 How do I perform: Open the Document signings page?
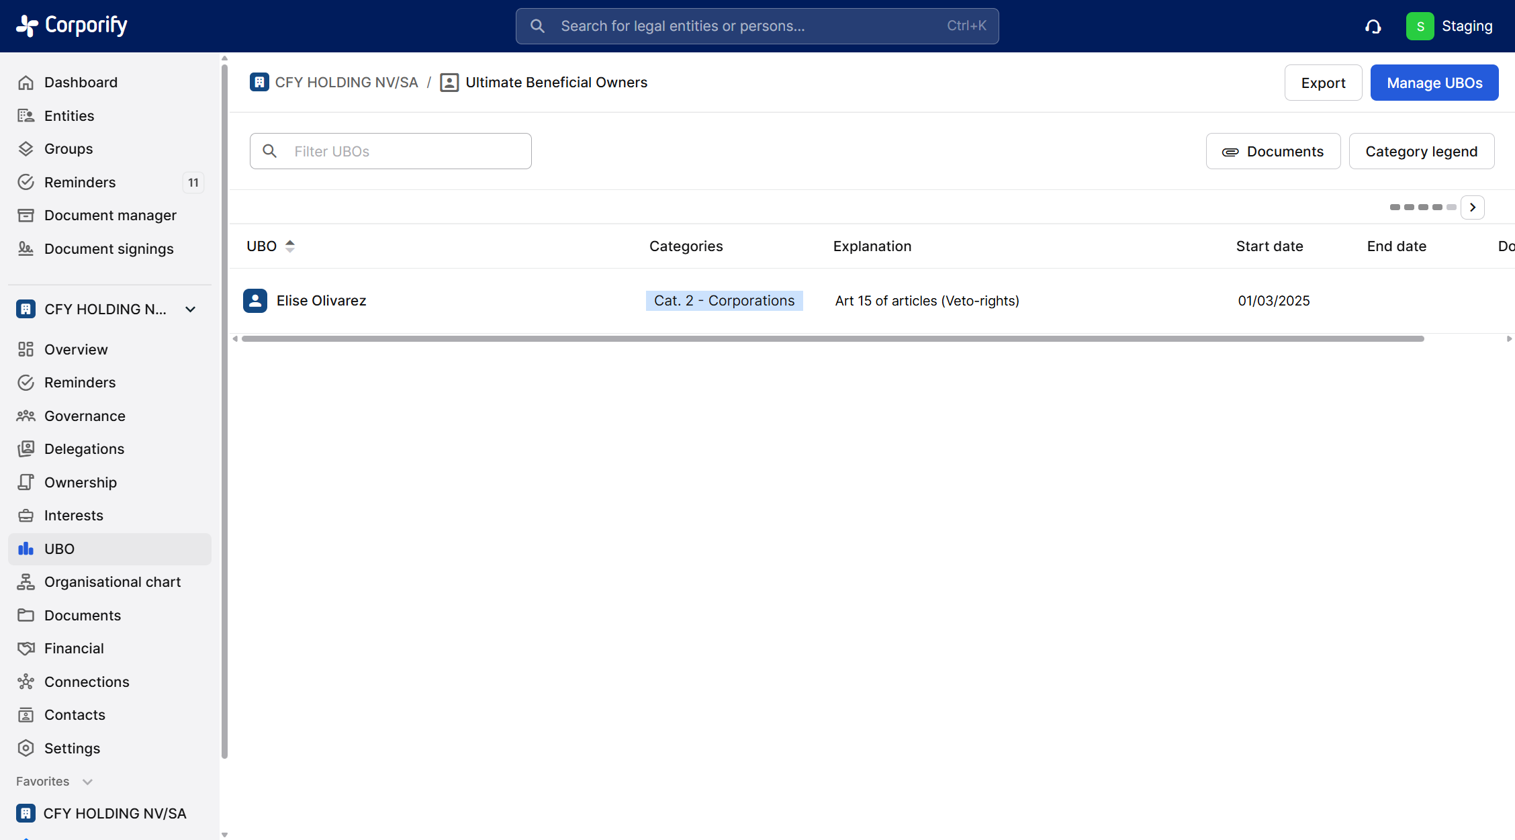click(109, 249)
